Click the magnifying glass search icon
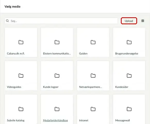Screen dimensions: 150x124 coord(7,21)
